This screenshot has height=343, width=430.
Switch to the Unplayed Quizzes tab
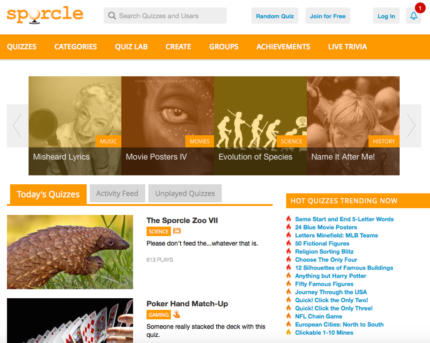(x=185, y=193)
